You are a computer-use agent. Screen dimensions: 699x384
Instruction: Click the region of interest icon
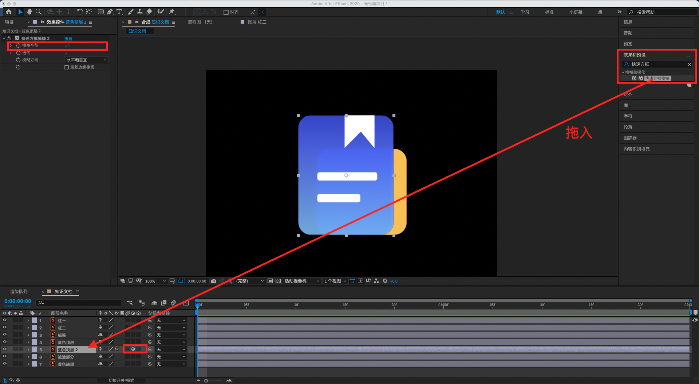click(270, 281)
